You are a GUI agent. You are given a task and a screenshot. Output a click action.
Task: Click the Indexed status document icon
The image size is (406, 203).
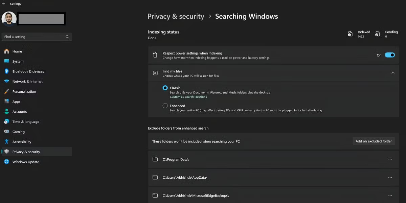click(x=351, y=34)
